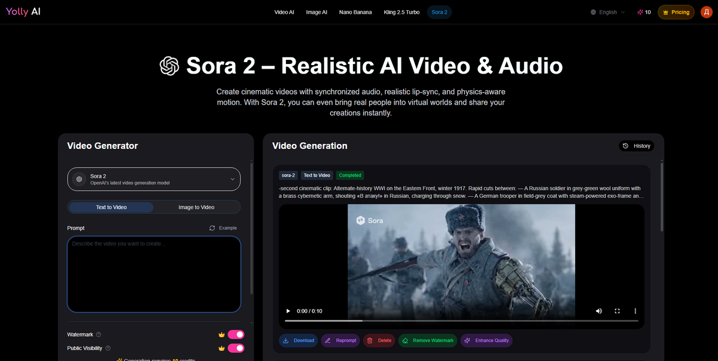This screenshot has height=361, width=718.
Task: Click the OpenAI icon in model selector
Action: point(79,179)
